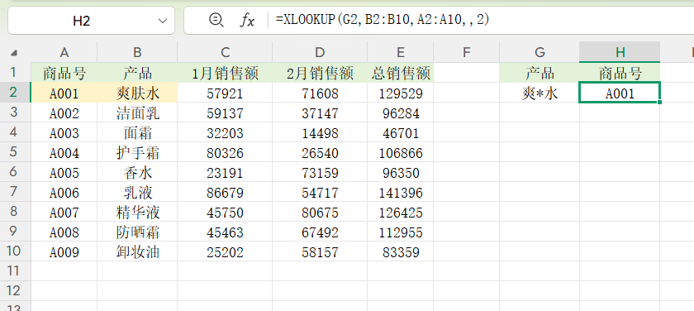The width and height of the screenshot is (694, 311).
Task: Click cell G1 '产品' header
Action: 540,73
